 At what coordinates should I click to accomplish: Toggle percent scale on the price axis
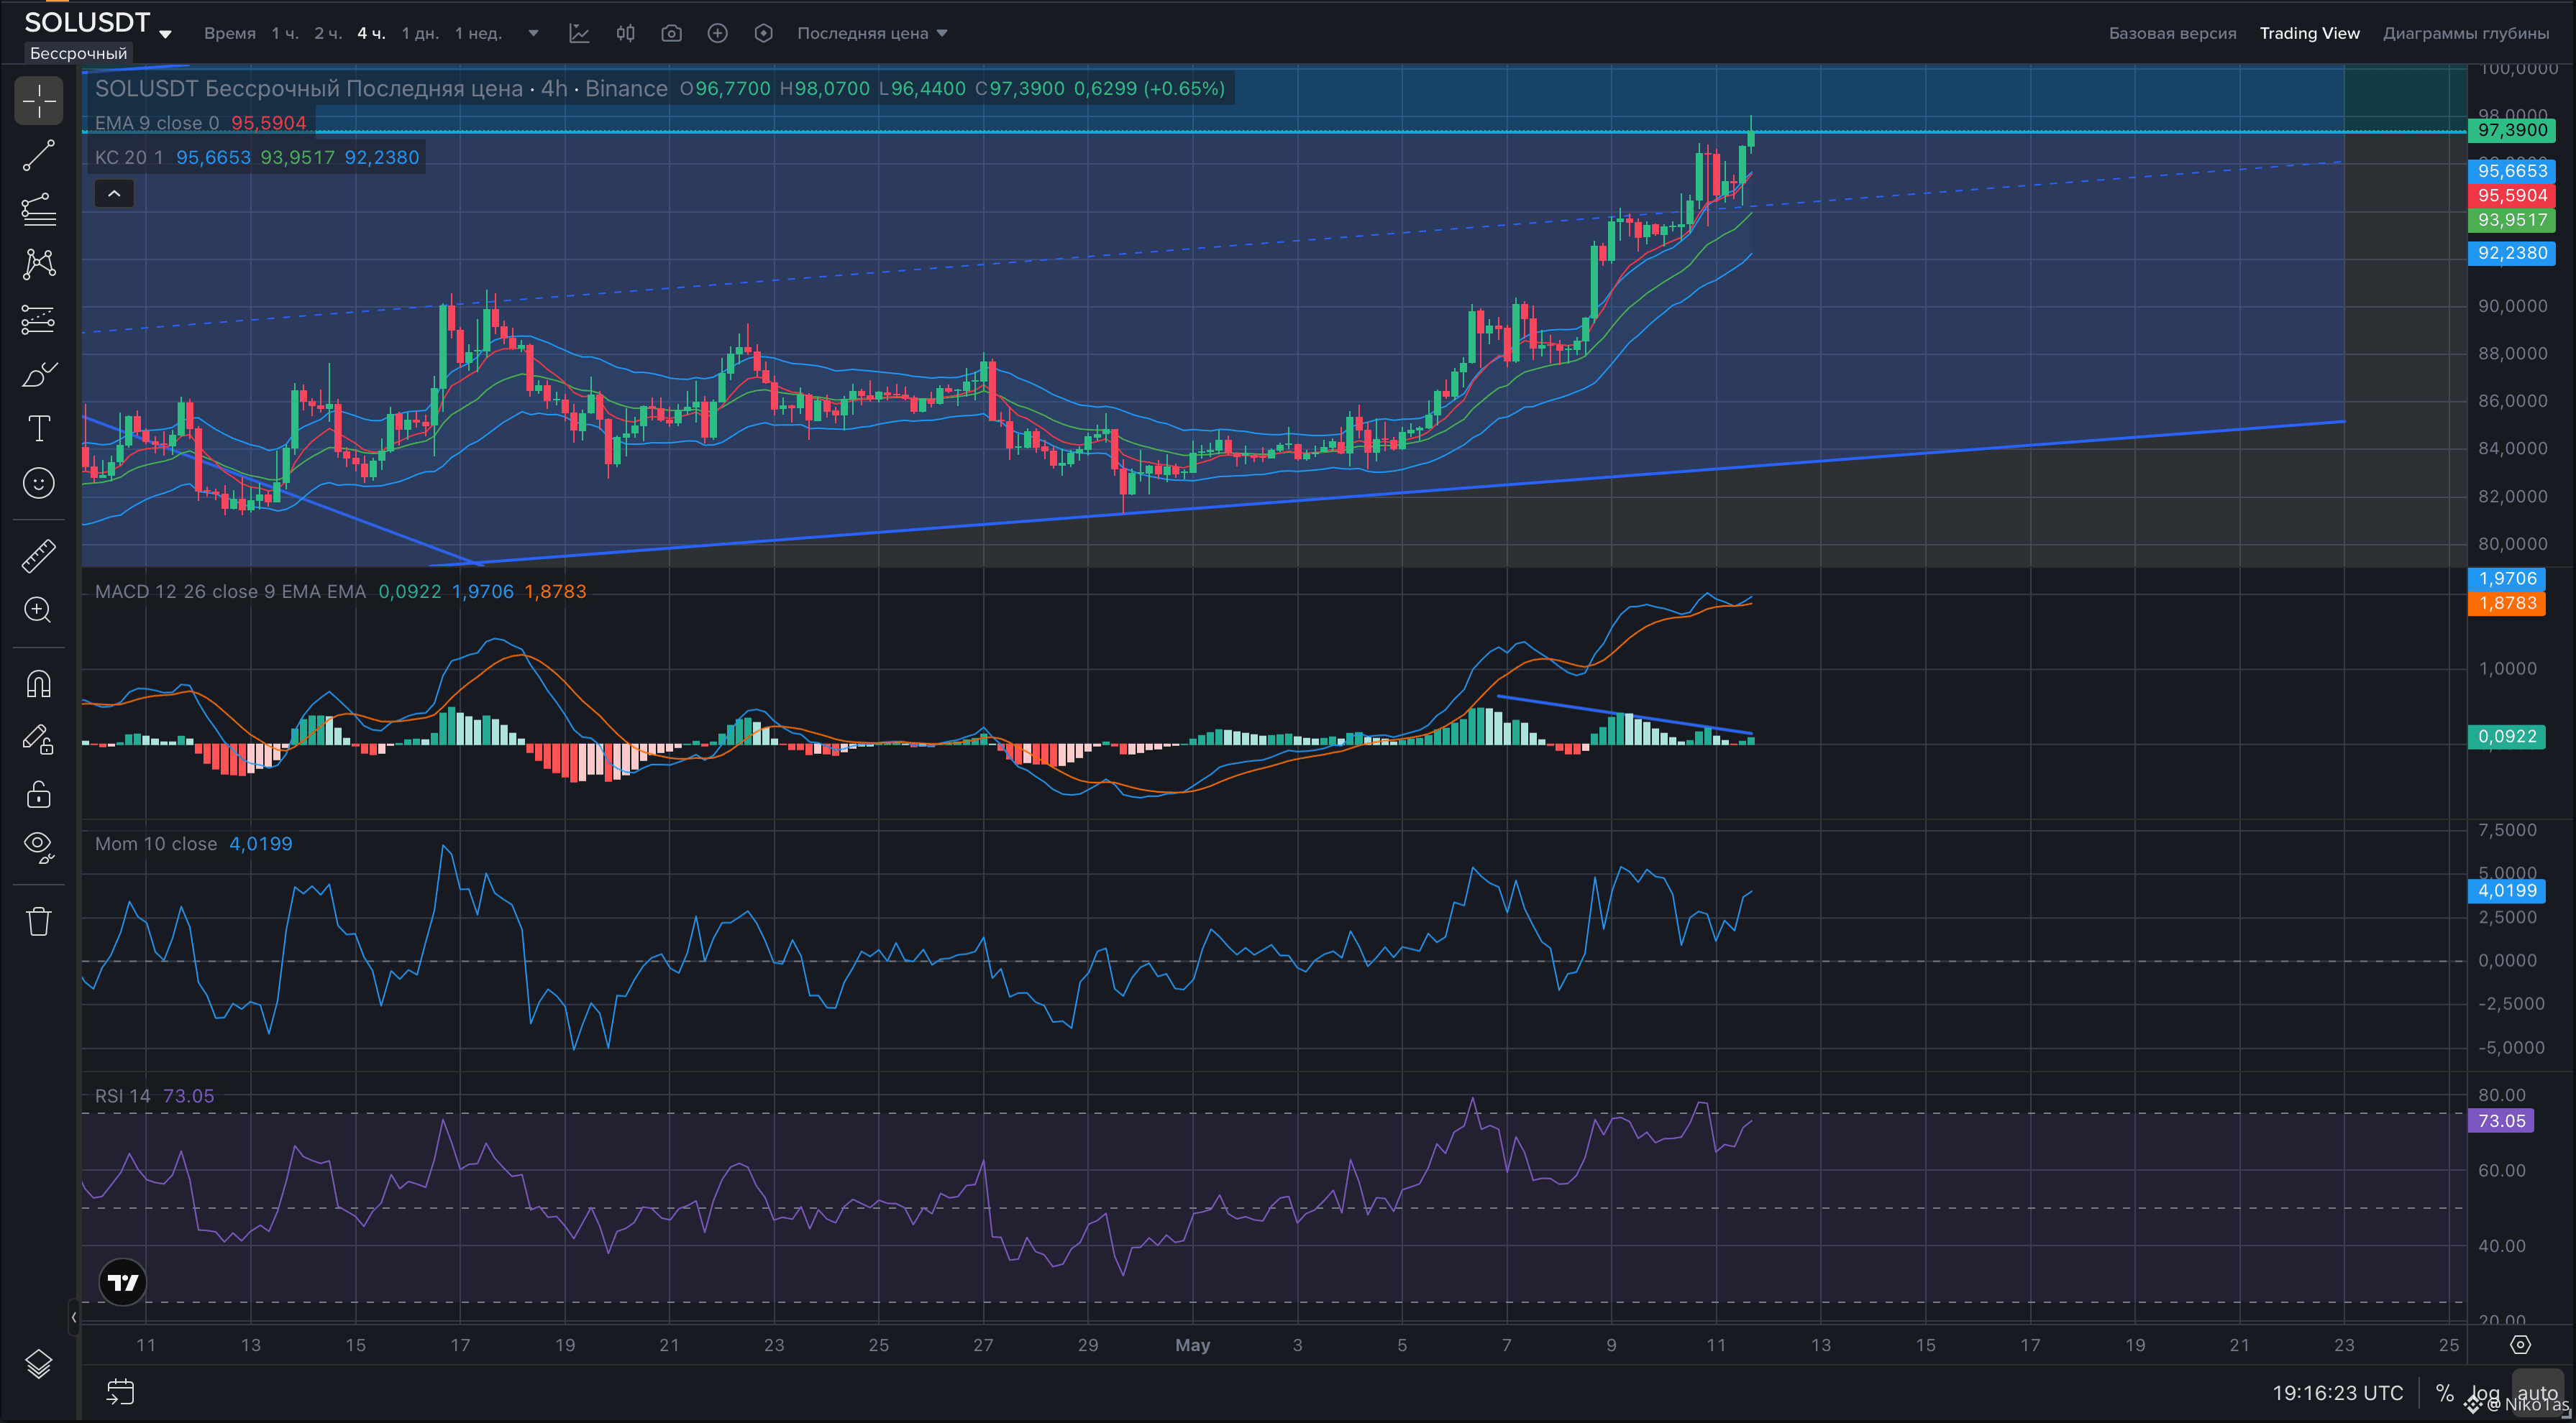[x=2444, y=1392]
